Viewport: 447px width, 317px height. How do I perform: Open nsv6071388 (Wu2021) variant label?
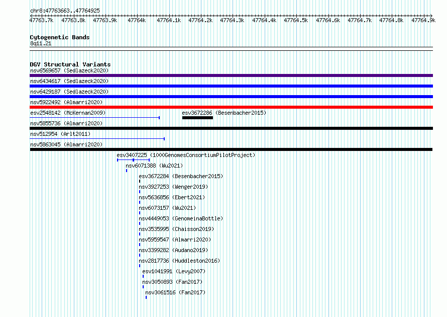(154, 166)
